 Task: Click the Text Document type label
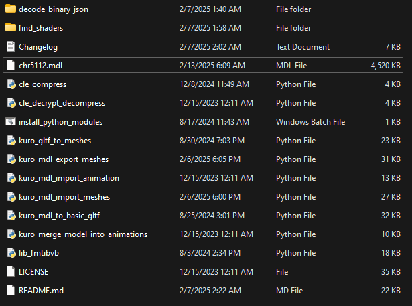click(303, 47)
